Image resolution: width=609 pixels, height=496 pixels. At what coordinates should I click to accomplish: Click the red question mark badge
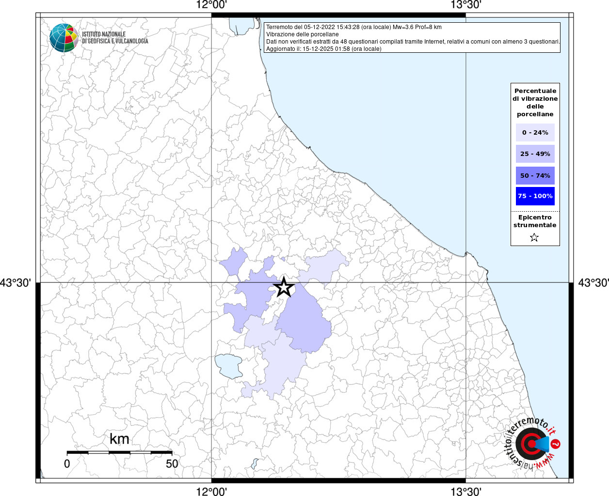556,444
